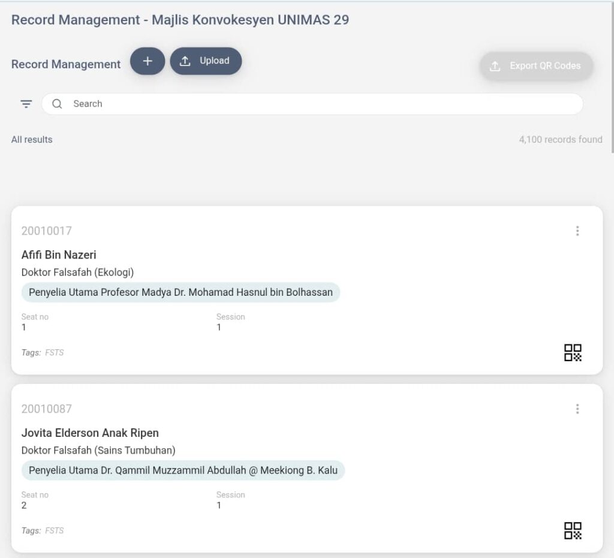Open the three-dot menu for Jovita Elderson
This screenshot has height=558, width=614.
coord(577,409)
